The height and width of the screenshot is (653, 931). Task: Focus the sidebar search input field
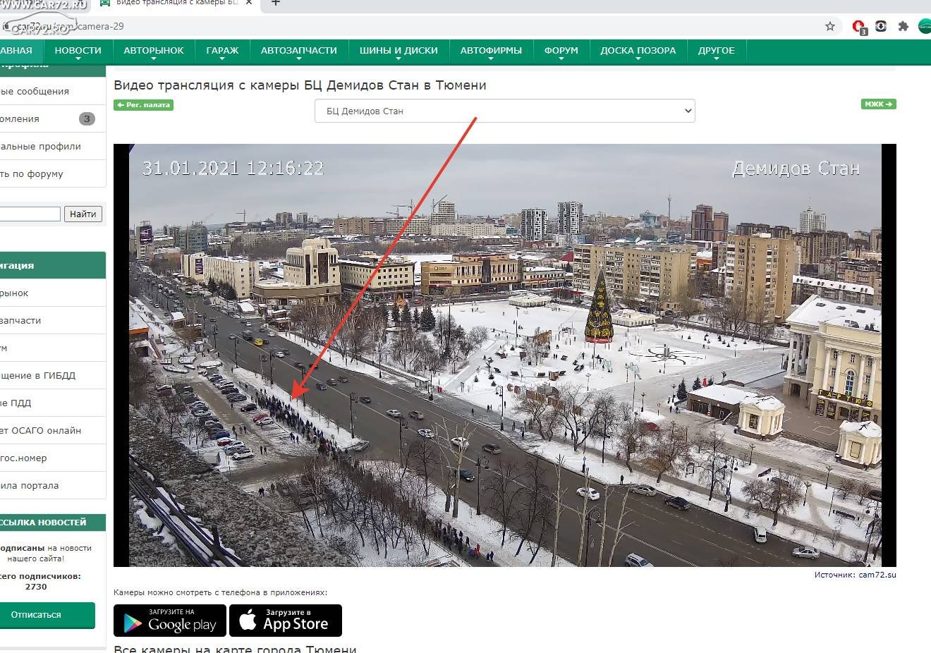[30, 214]
